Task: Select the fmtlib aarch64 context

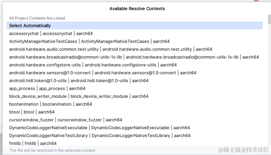Action: pos(33,143)
